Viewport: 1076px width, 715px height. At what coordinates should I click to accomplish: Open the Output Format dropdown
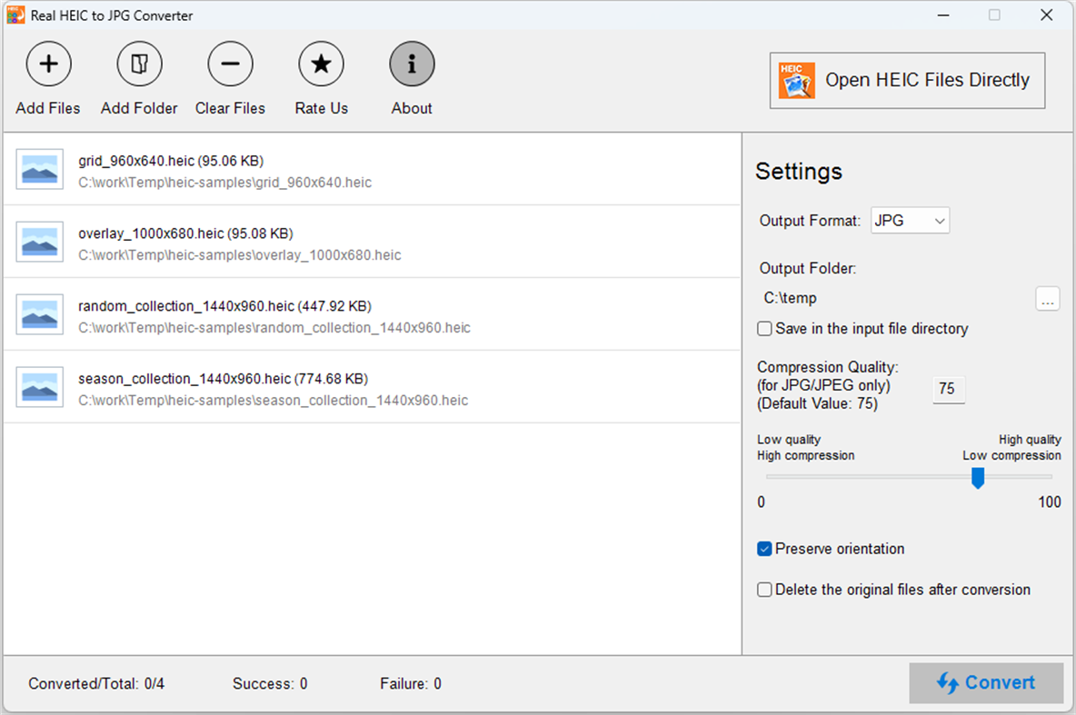(937, 220)
